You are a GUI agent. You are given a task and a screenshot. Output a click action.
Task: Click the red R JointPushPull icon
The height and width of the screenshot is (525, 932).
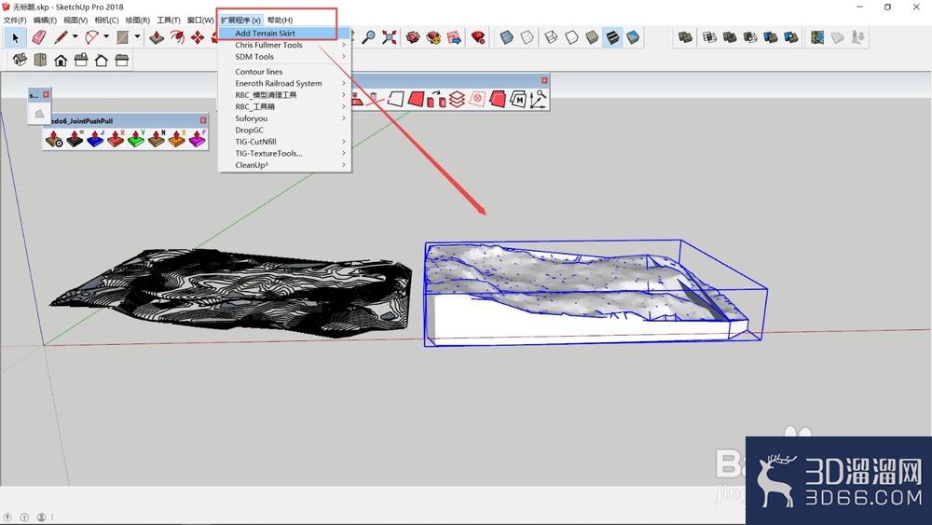click(x=116, y=139)
